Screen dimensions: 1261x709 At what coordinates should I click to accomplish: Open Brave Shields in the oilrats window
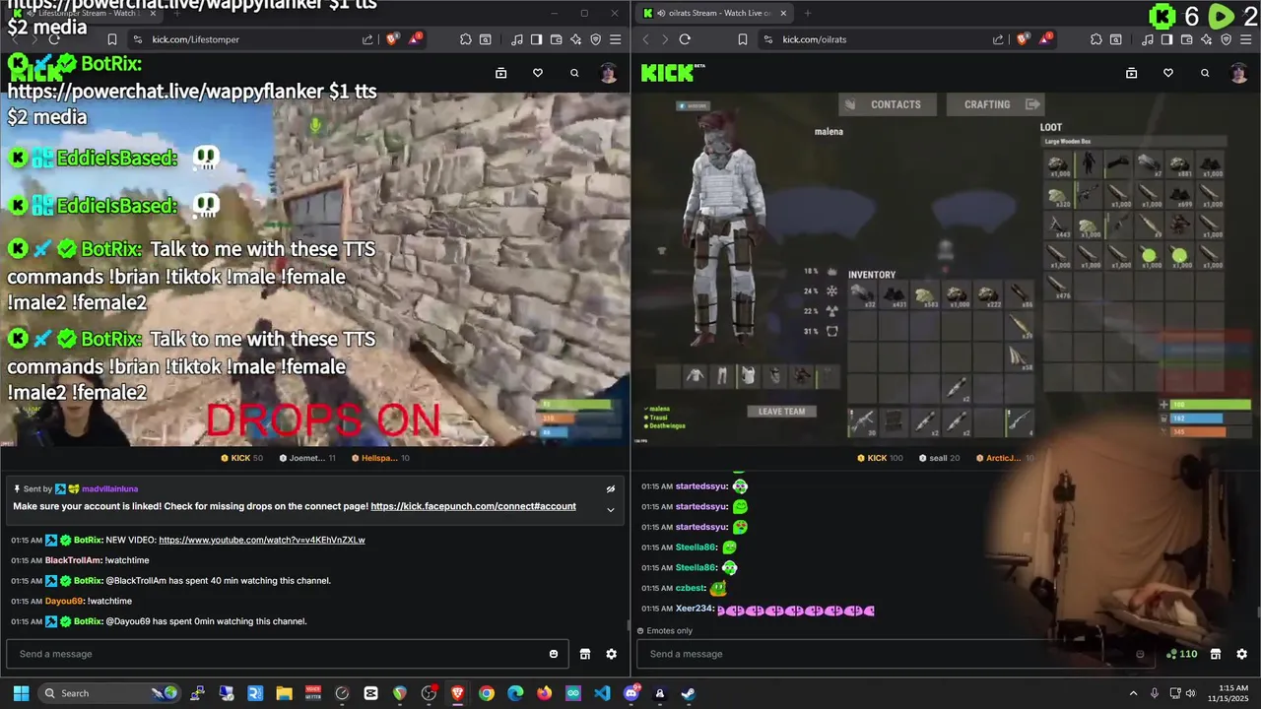(1024, 39)
